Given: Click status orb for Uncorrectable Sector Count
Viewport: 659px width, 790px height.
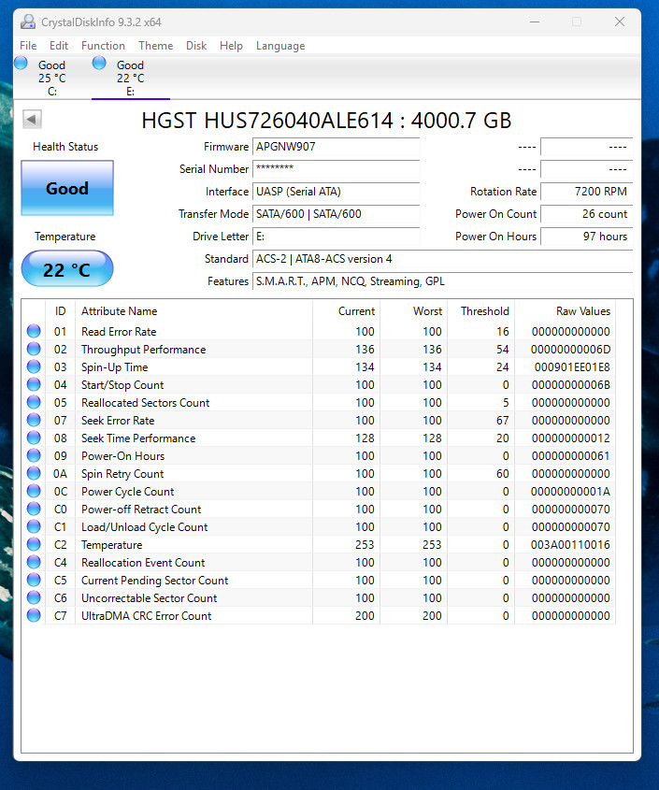Looking at the screenshot, I should point(34,597).
